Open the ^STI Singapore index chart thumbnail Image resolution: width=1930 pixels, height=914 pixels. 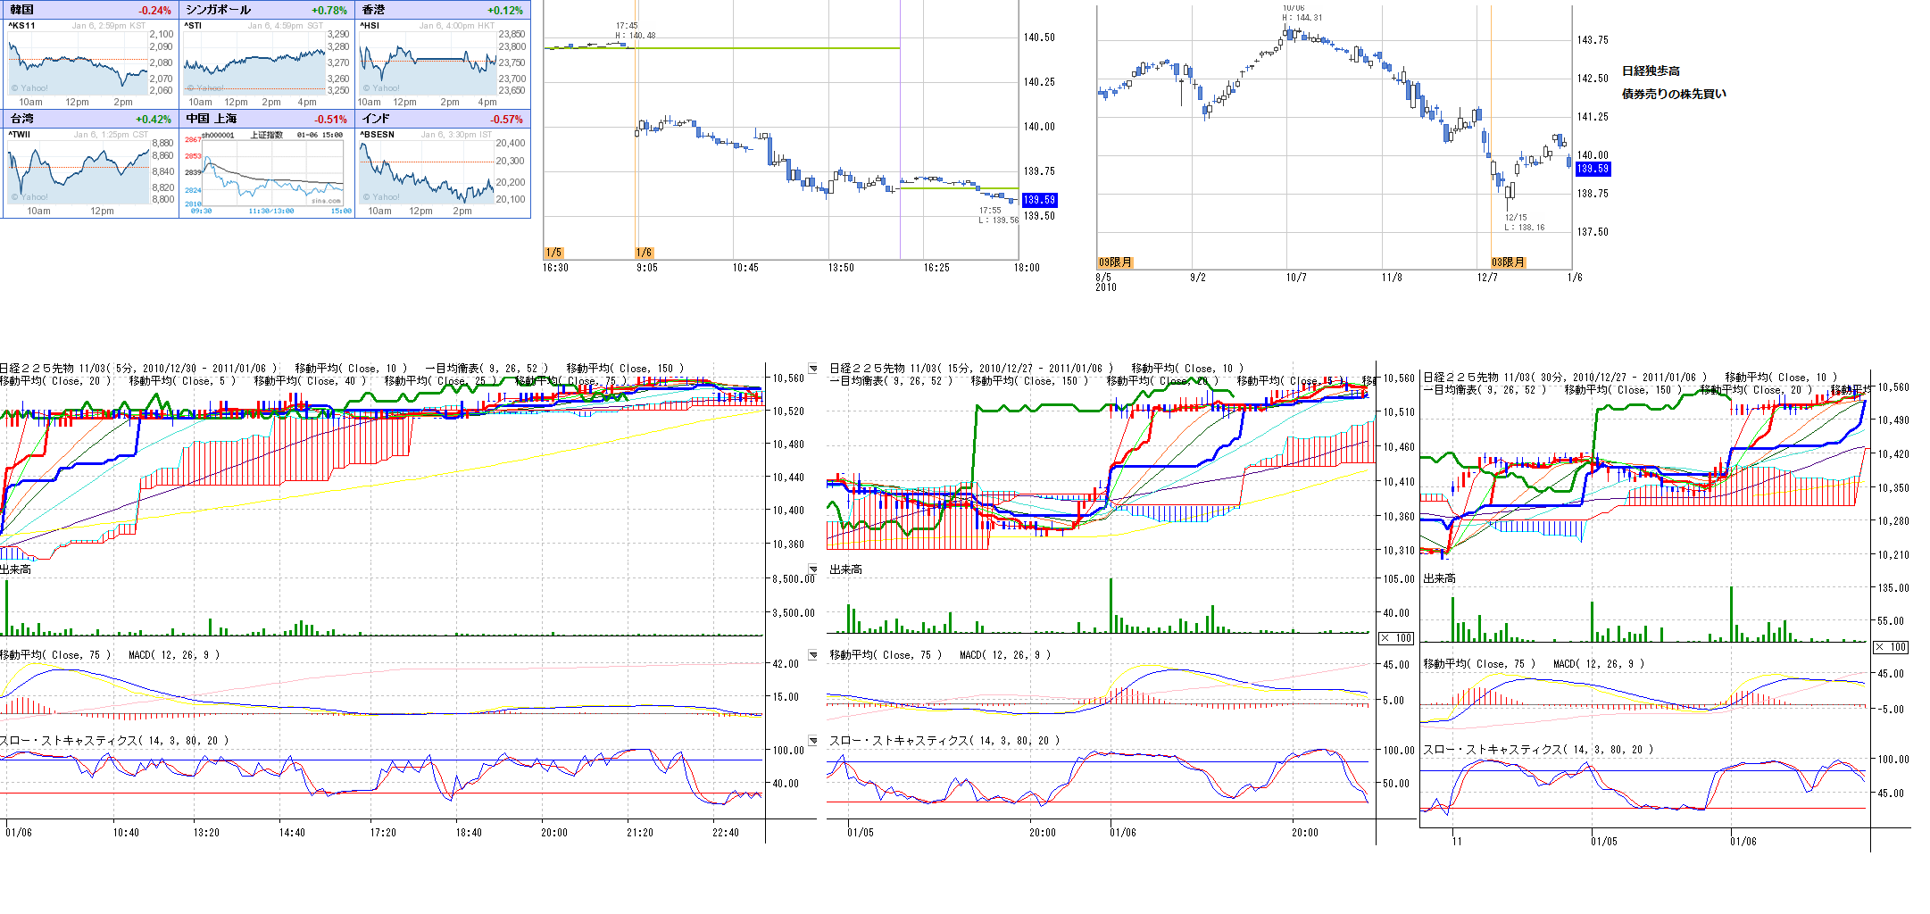pyautogui.click(x=254, y=59)
